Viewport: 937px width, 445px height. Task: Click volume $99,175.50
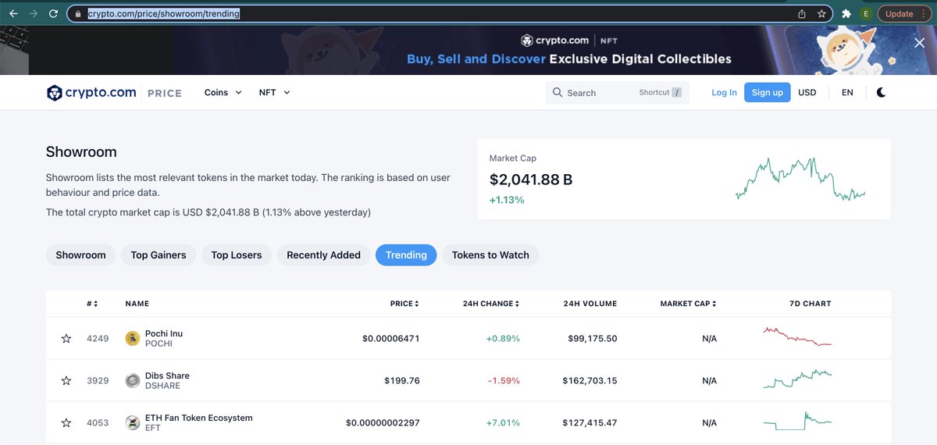(593, 339)
